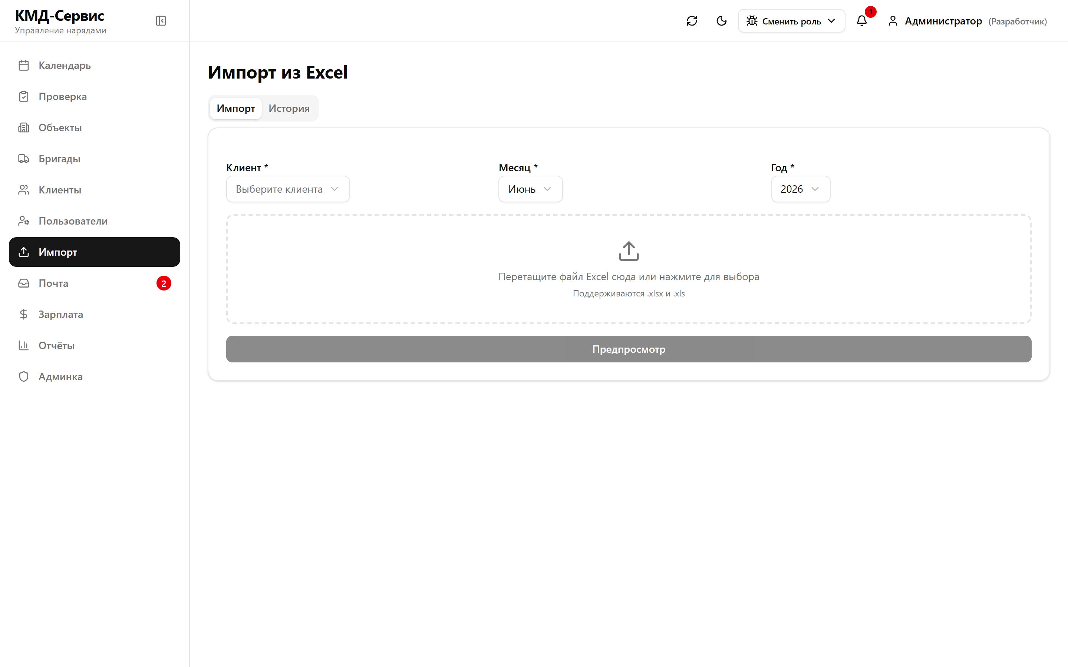
Task: Switch to the Импорт tab
Action: (x=236, y=108)
